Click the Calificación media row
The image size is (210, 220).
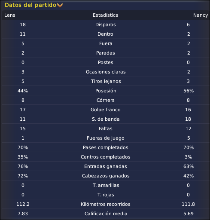tap(106, 214)
